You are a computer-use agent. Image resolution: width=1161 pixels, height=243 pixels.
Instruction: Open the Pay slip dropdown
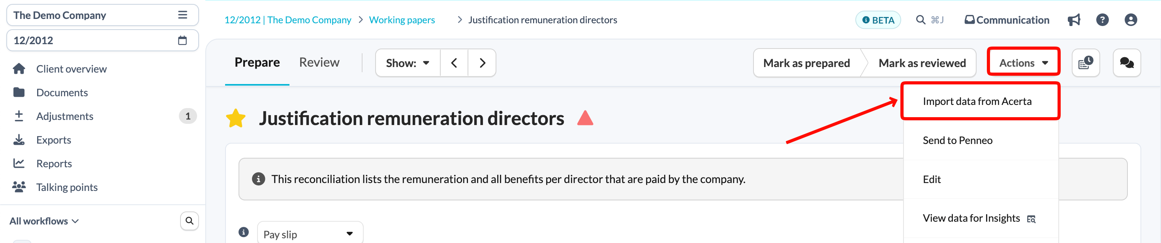(x=310, y=234)
